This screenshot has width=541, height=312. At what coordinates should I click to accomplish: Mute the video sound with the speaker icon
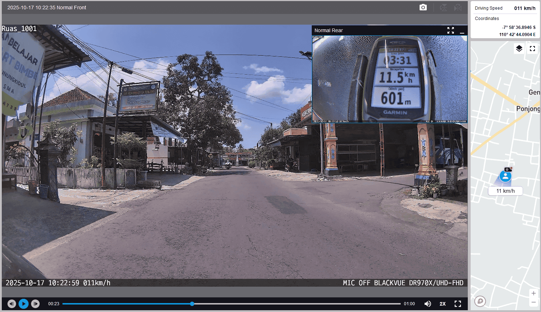click(427, 304)
